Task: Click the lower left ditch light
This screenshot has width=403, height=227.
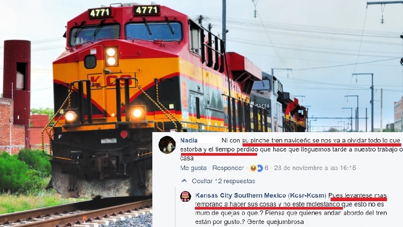Action: (70, 116)
